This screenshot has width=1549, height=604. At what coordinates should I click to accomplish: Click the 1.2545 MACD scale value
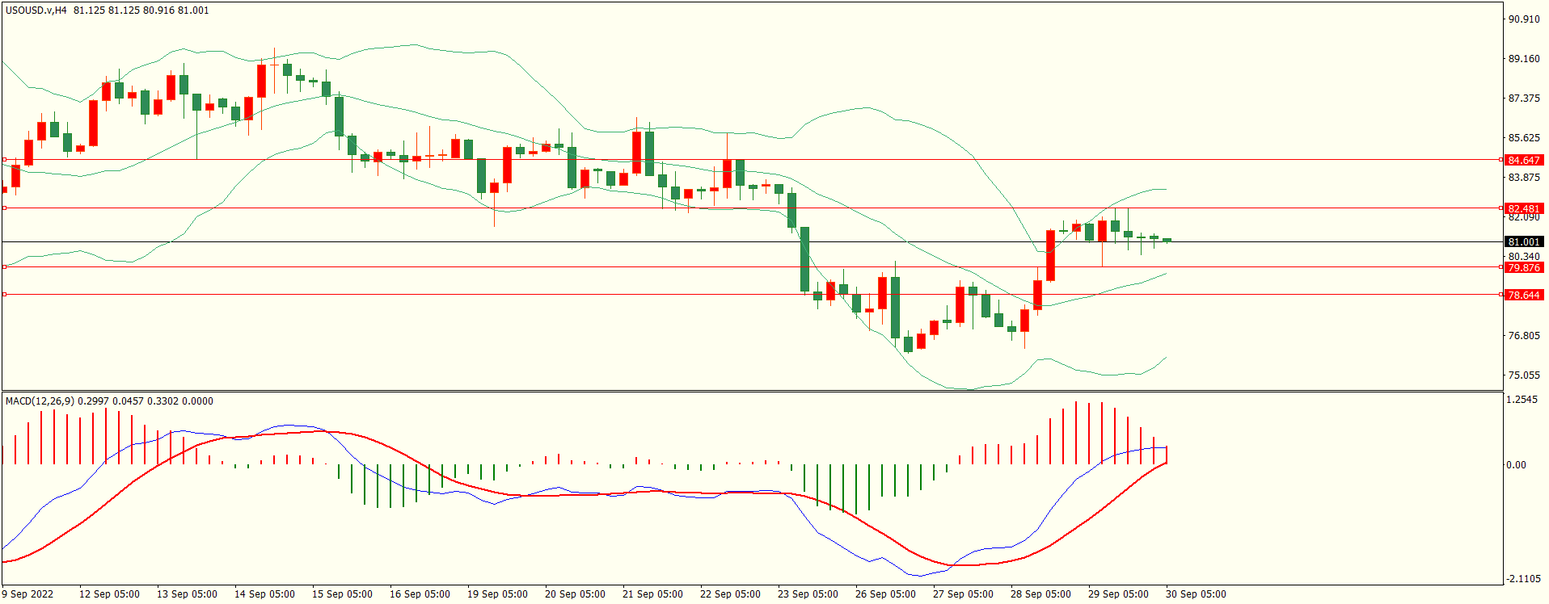pos(1522,400)
